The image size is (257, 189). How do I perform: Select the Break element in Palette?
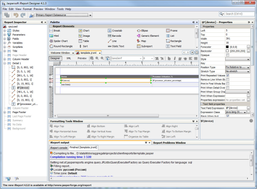coord(55,31)
